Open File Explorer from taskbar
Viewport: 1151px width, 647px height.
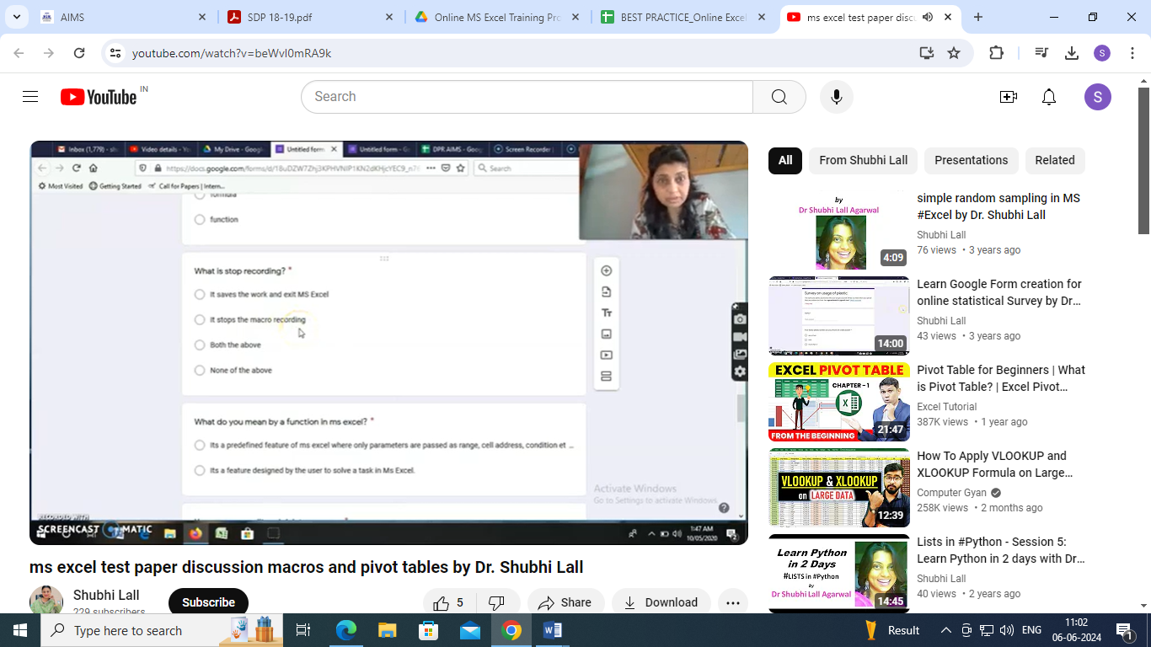coord(387,630)
